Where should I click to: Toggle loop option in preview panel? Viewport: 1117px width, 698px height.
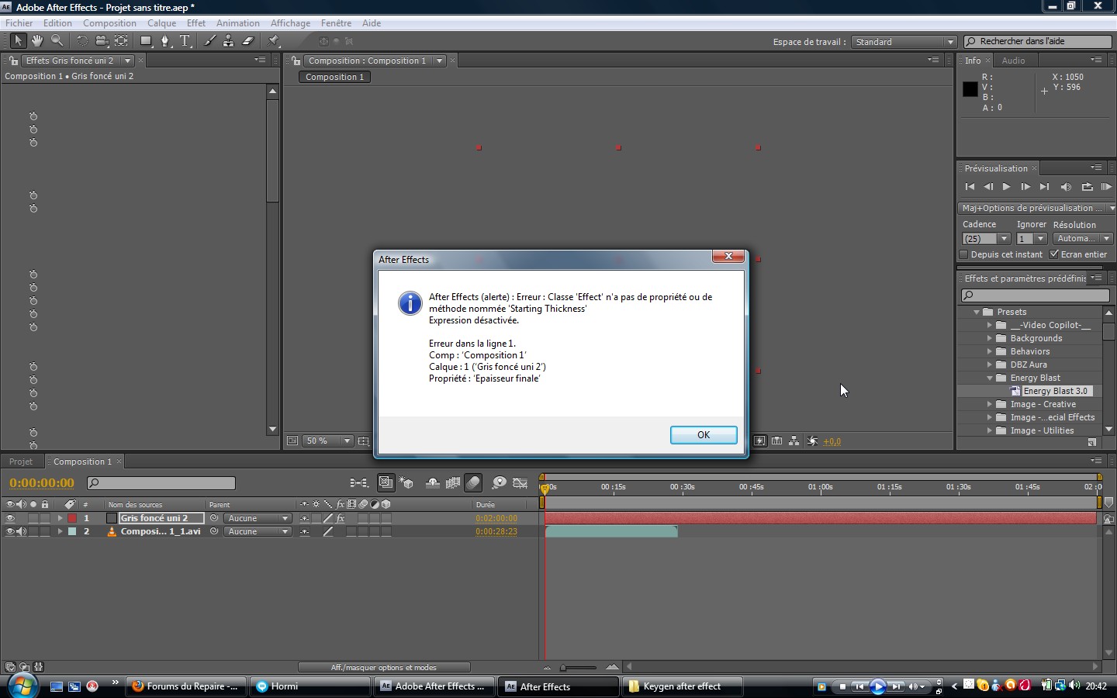1087,187
